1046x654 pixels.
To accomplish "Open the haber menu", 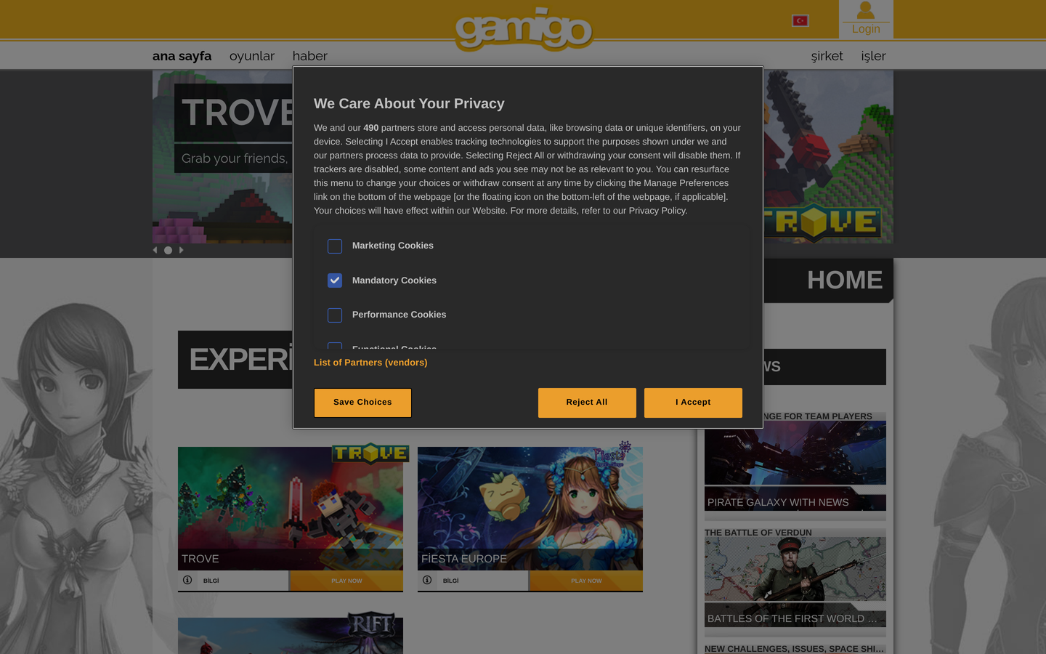I will tap(310, 56).
